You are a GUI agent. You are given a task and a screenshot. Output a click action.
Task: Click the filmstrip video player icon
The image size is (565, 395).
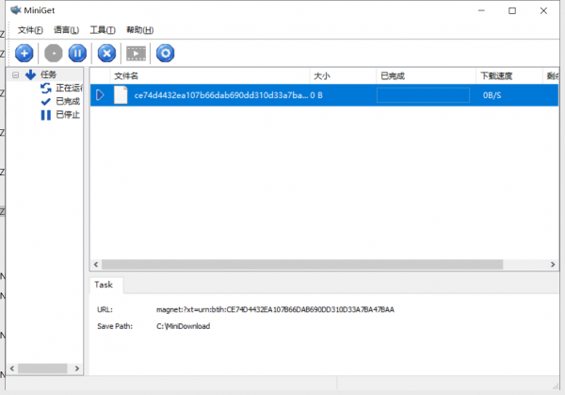pyautogui.click(x=136, y=54)
